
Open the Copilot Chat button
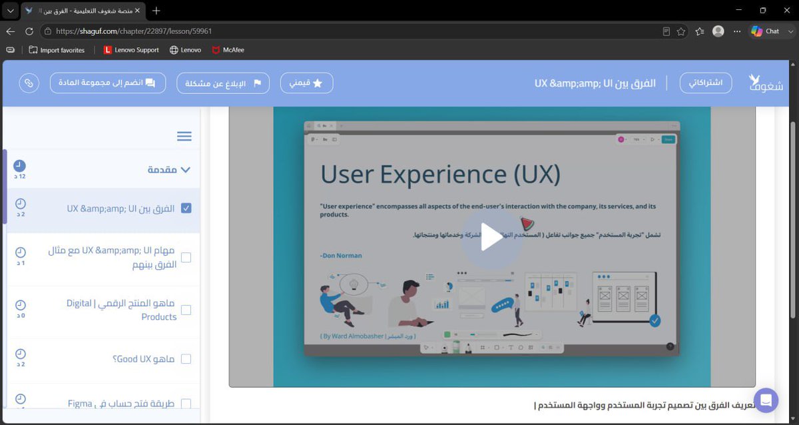pos(765,31)
